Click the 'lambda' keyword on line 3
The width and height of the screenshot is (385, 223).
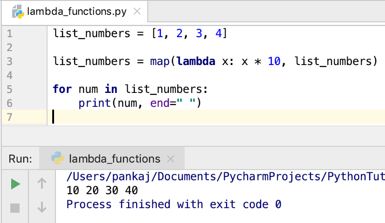tap(196, 61)
